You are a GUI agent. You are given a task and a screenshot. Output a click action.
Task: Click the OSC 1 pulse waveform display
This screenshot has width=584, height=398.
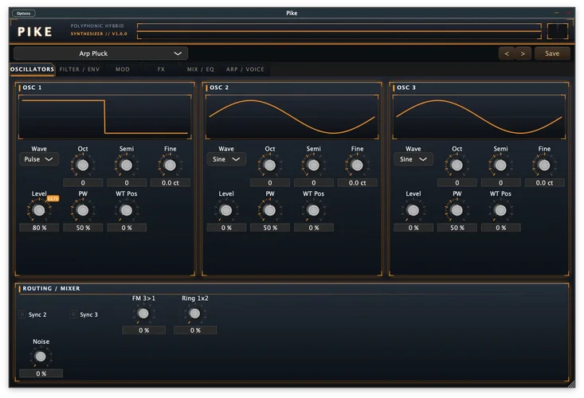[x=105, y=117]
